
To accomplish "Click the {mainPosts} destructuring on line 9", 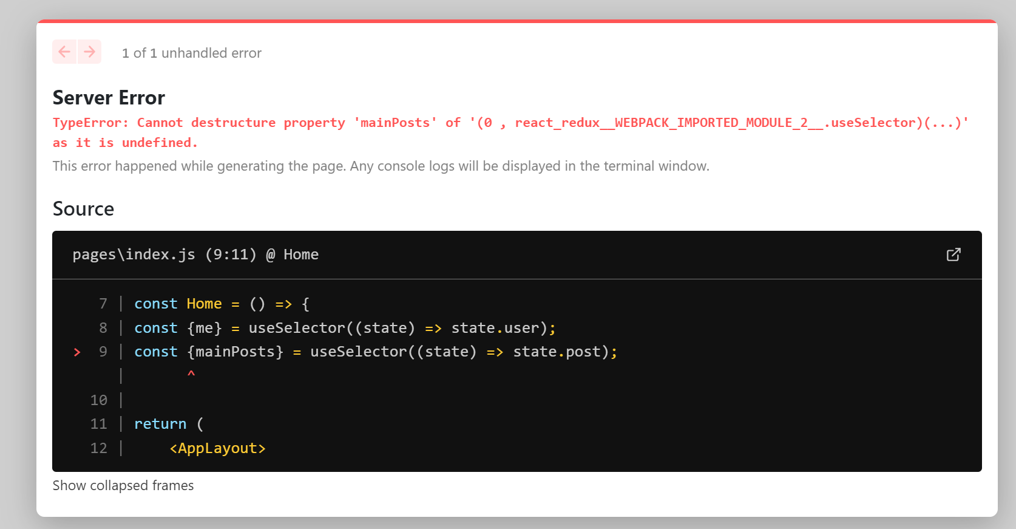I will (235, 352).
